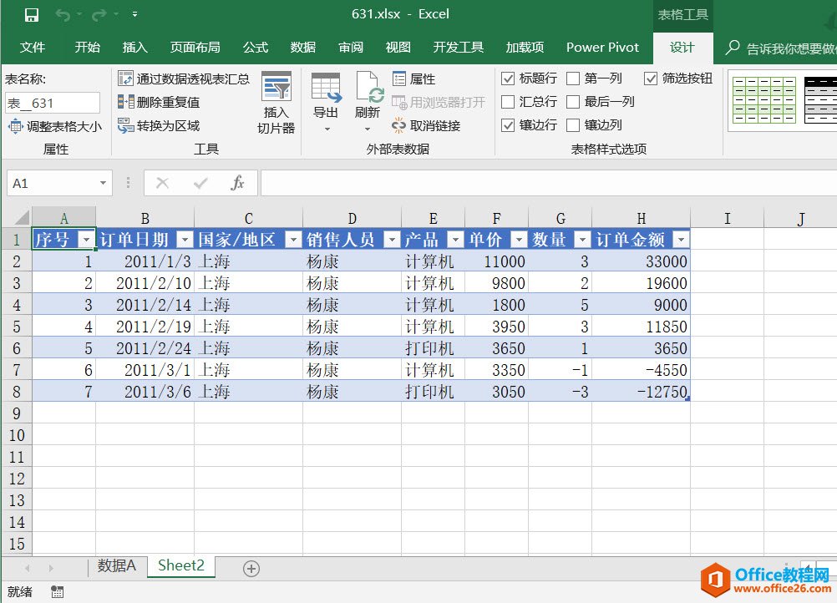Click the Export table icon
Screen dimensions: 837x603
point(326,88)
